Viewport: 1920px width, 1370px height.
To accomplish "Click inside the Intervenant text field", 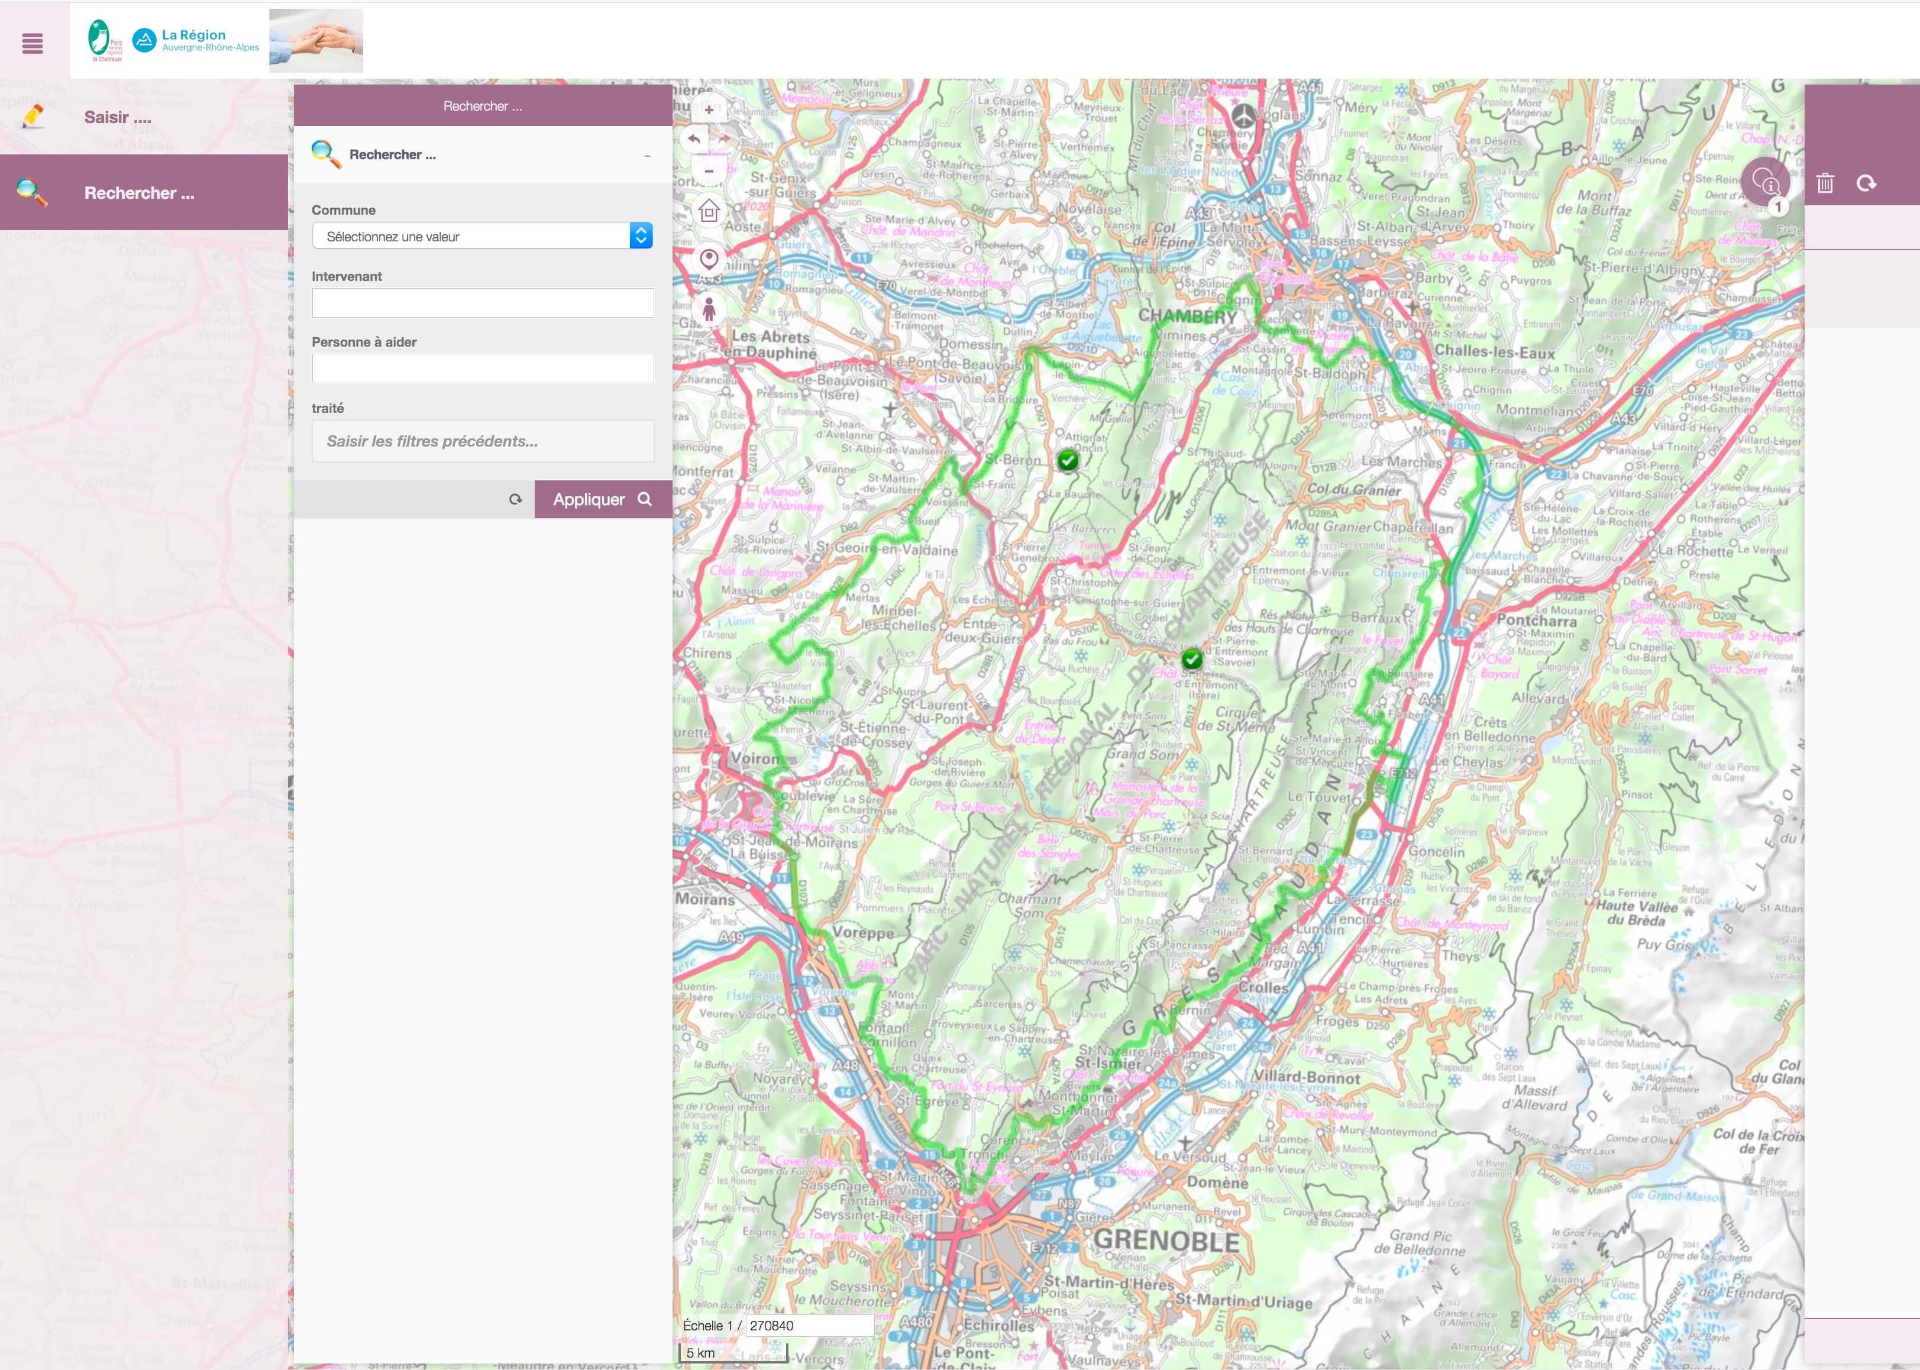I will tap(483, 302).
